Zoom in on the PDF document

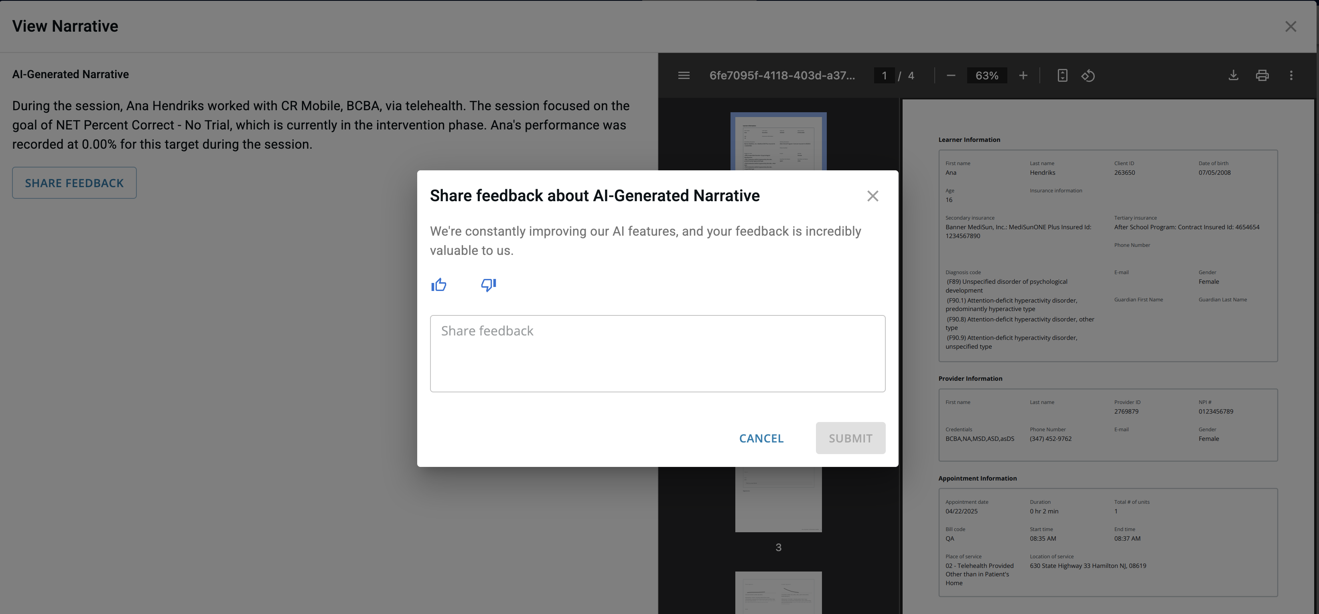coord(1023,75)
